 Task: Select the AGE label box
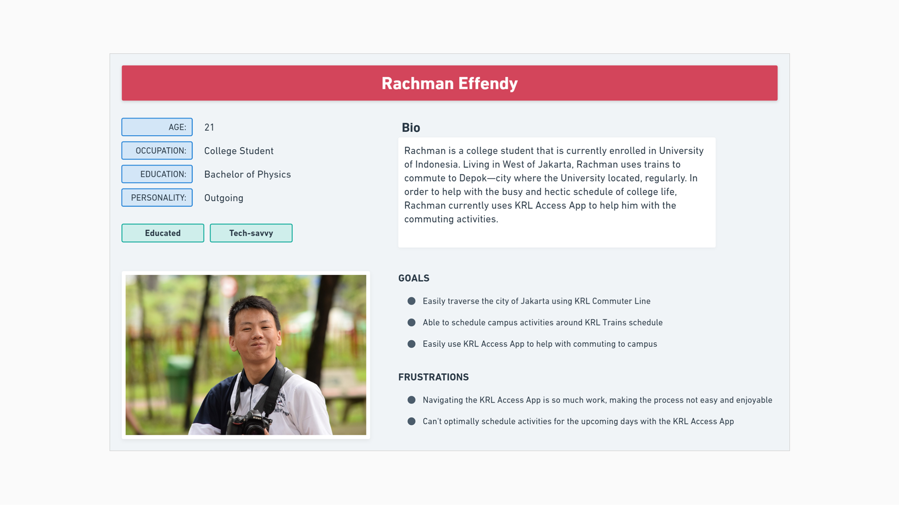click(x=157, y=127)
